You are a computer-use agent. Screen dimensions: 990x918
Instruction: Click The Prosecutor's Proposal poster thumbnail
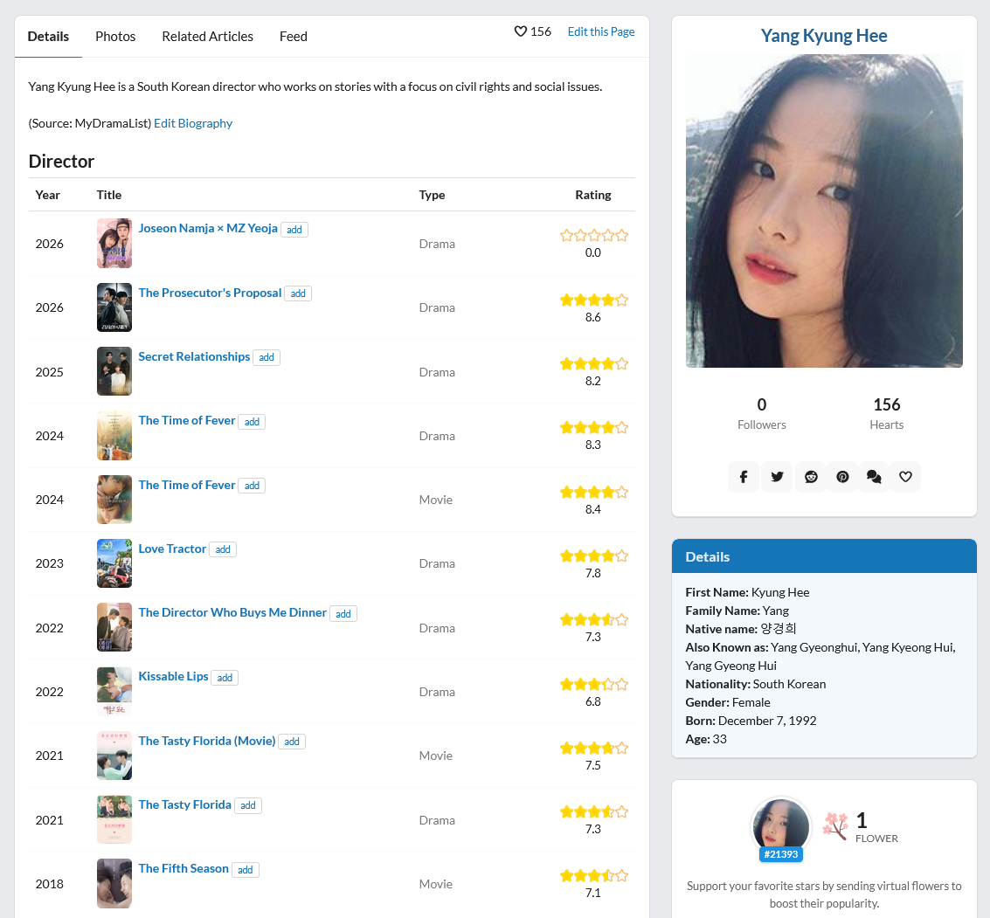pos(114,307)
